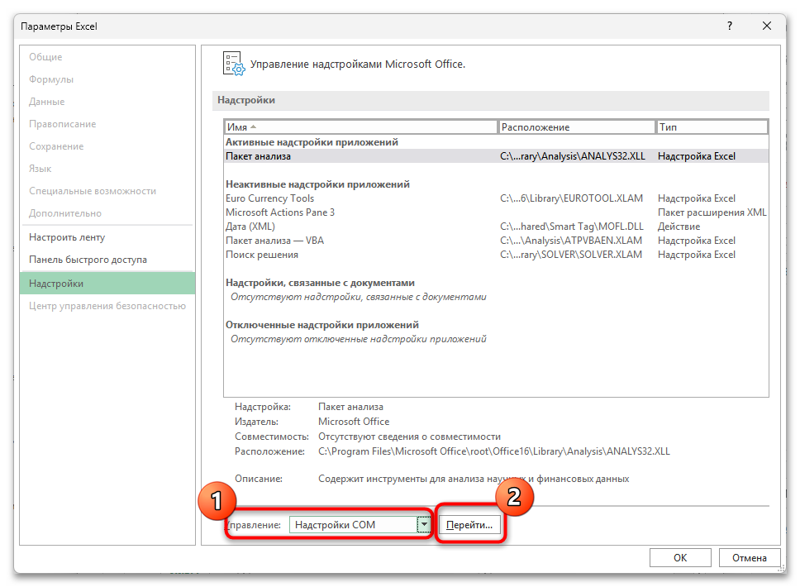The image size is (800, 587).
Task: Click the Расположение column header
Action: click(577, 127)
